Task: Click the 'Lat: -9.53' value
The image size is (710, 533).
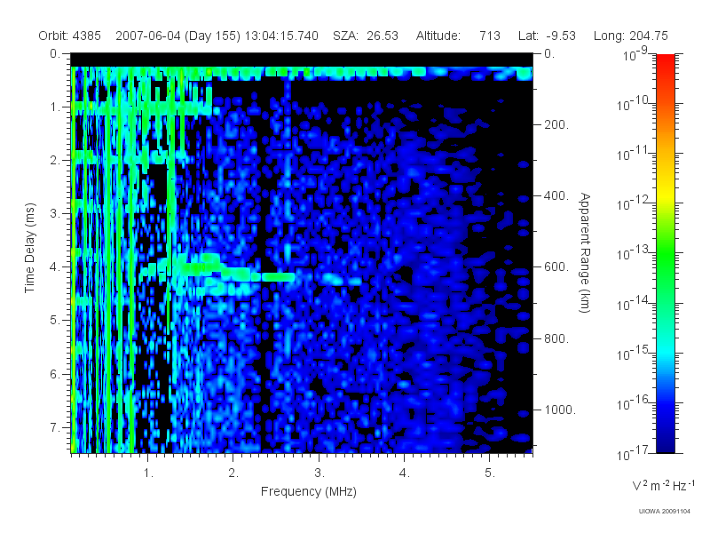Action: coord(547,36)
